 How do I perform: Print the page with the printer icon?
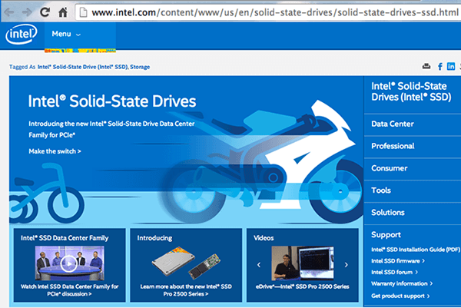point(426,66)
